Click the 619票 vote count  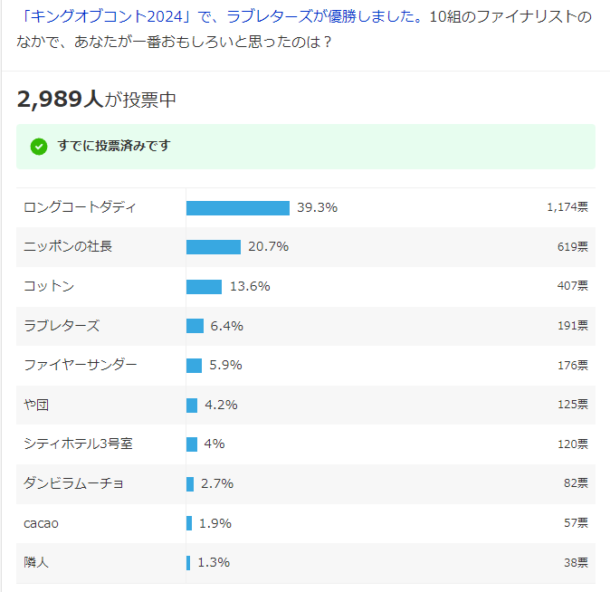pyautogui.click(x=573, y=246)
